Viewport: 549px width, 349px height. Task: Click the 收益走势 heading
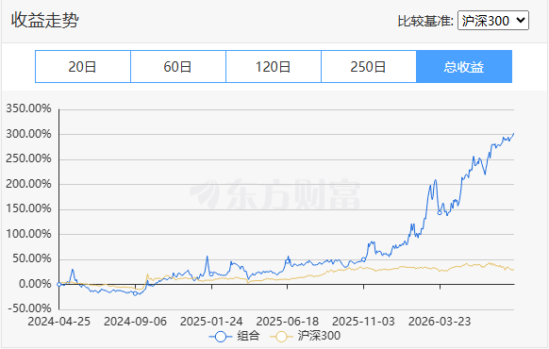tap(45, 20)
